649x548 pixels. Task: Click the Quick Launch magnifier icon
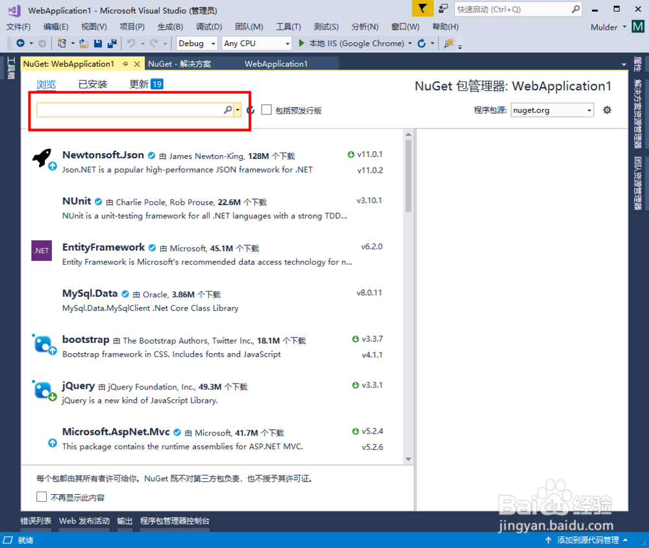tap(575, 9)
